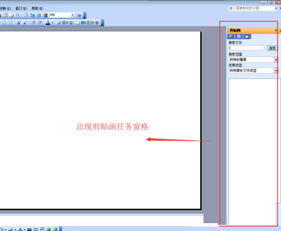Click the Shadow Style icon in drawing toolbar
Screen dimensions: 281x231
click(x=48, y=229)
